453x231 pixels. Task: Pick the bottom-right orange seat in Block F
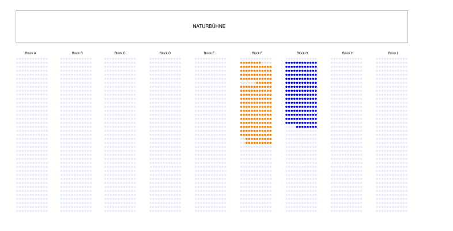pyautogui.click(x=270, y=143)
